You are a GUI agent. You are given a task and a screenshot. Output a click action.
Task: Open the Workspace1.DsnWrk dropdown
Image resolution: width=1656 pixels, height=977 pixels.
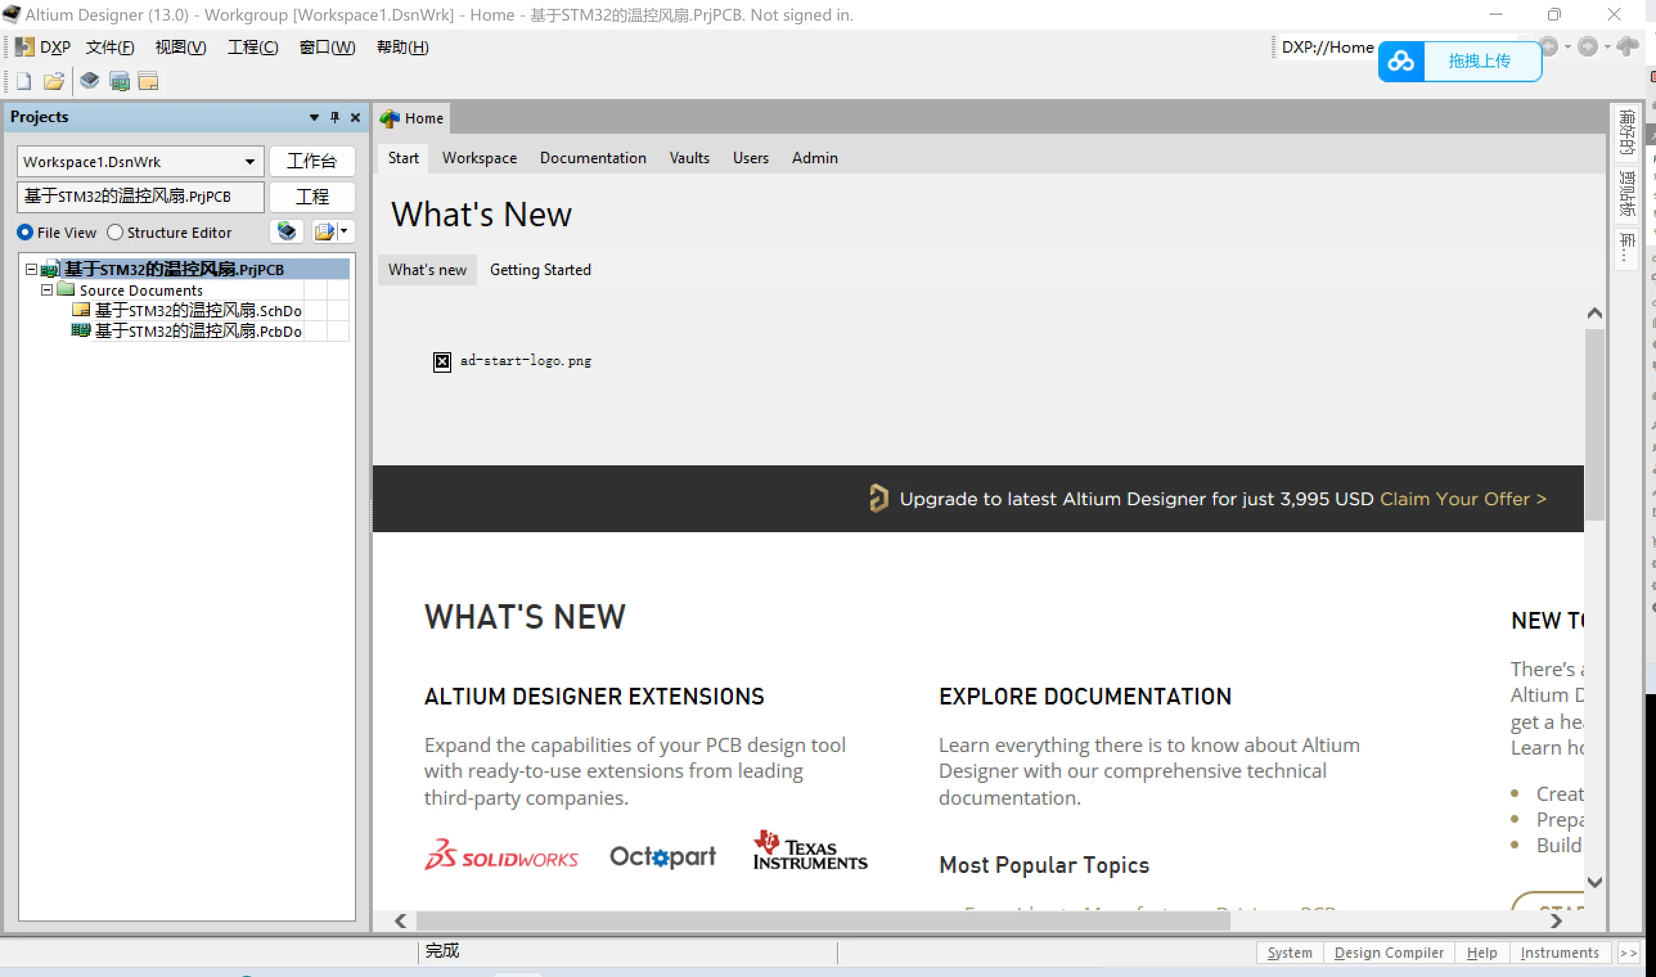click(249, 162)
